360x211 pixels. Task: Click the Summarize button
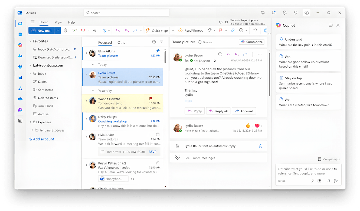(252, 42)
